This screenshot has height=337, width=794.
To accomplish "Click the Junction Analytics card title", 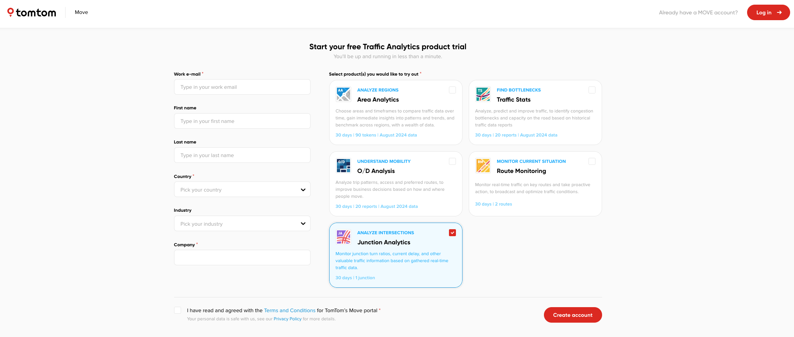I will tap(384, 242).
